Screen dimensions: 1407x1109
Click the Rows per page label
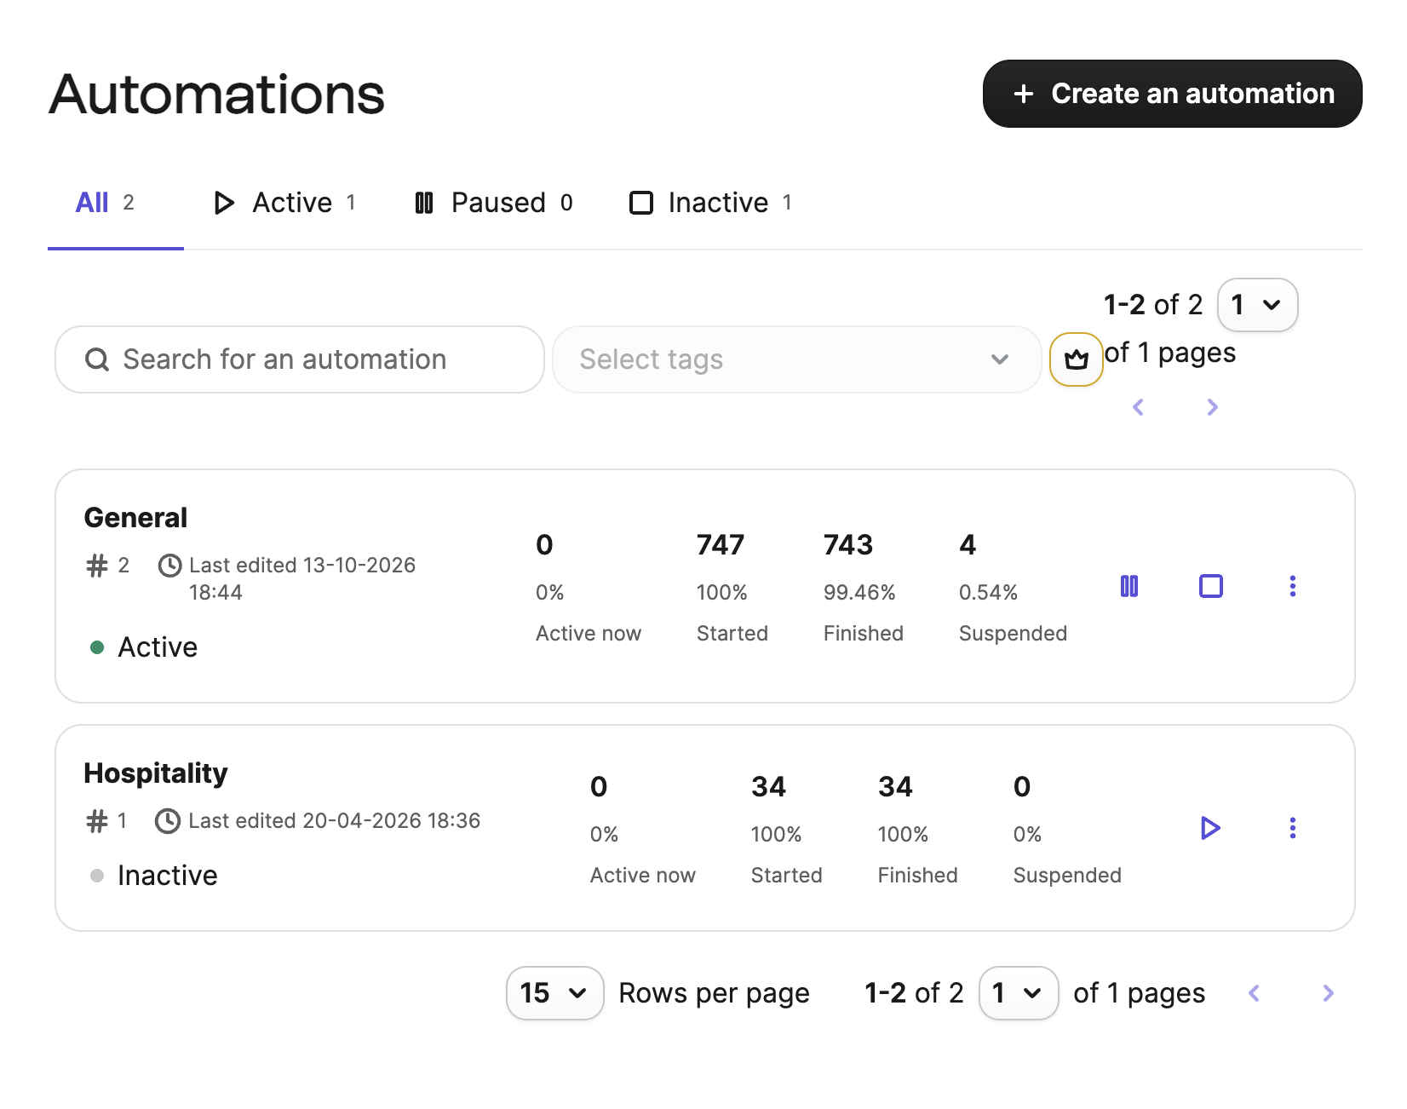coord(714,993)
